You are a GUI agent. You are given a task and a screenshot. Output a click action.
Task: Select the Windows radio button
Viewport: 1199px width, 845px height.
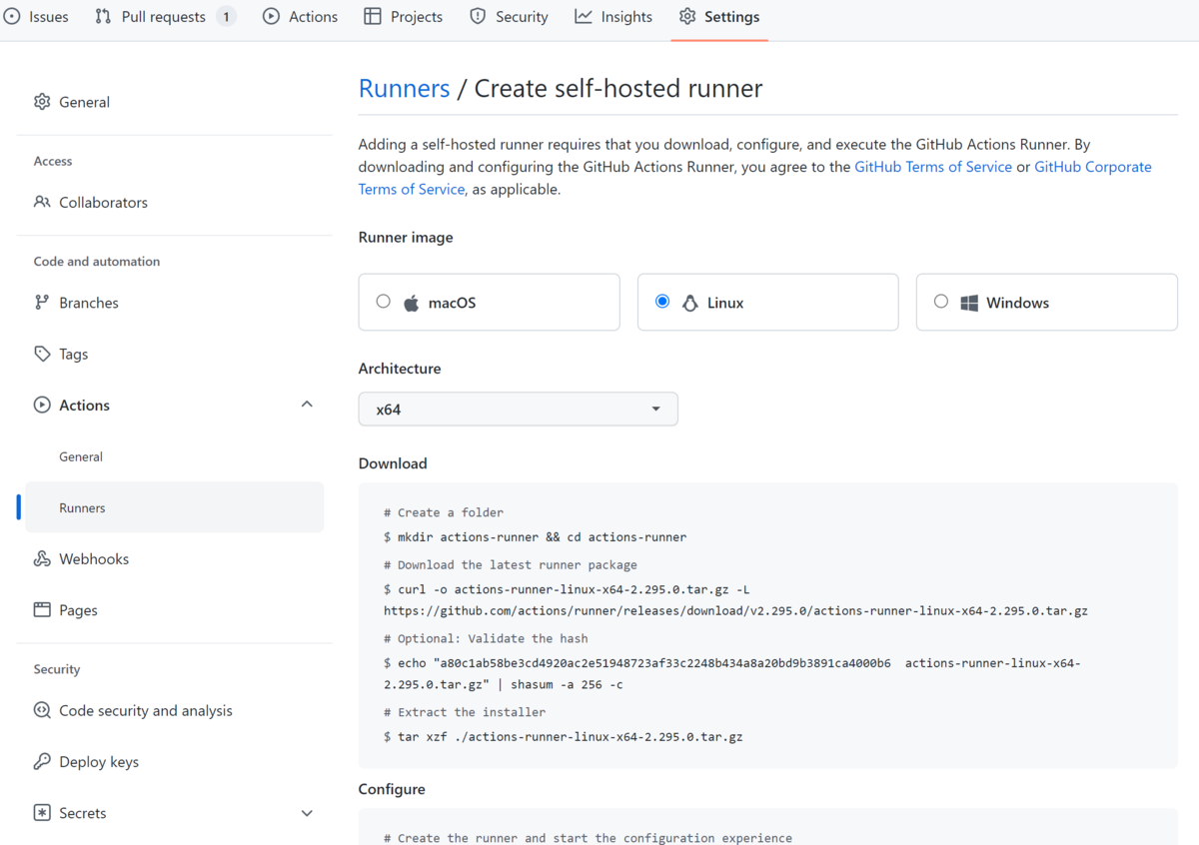[x=941, y=301]
